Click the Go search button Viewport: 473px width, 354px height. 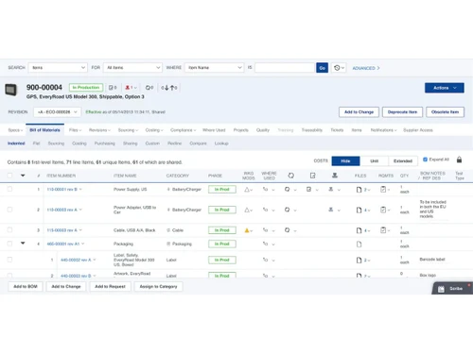(x=322, y=68)
